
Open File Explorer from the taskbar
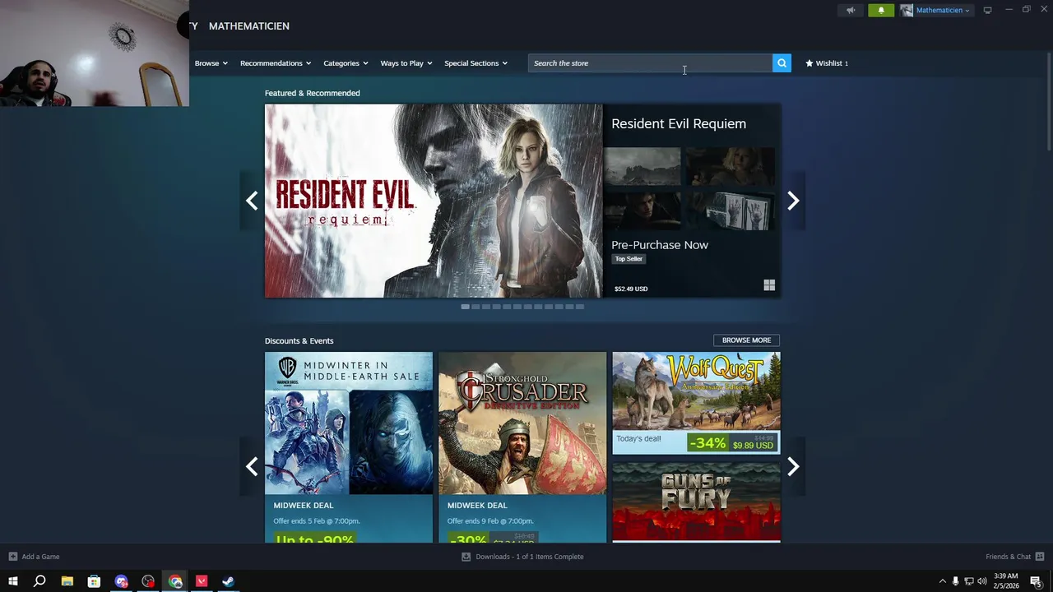coord(67,581)
